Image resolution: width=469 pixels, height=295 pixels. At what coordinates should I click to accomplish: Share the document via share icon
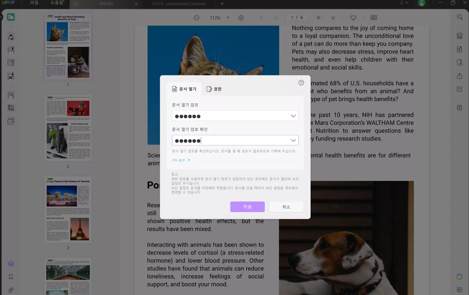coord(460,76)
